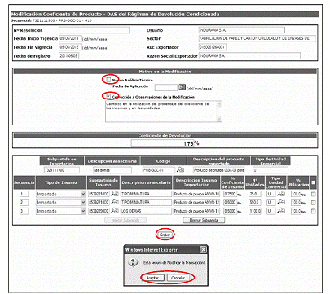The image size is (330, 294).
Task: Click the disabled Insertar Subpartida button
Action: (125, 220)
